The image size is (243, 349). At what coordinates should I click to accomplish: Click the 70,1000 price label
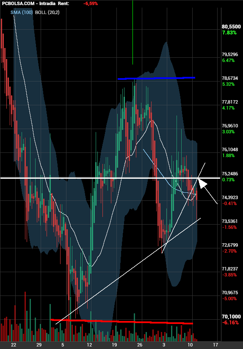click(231, 316)
